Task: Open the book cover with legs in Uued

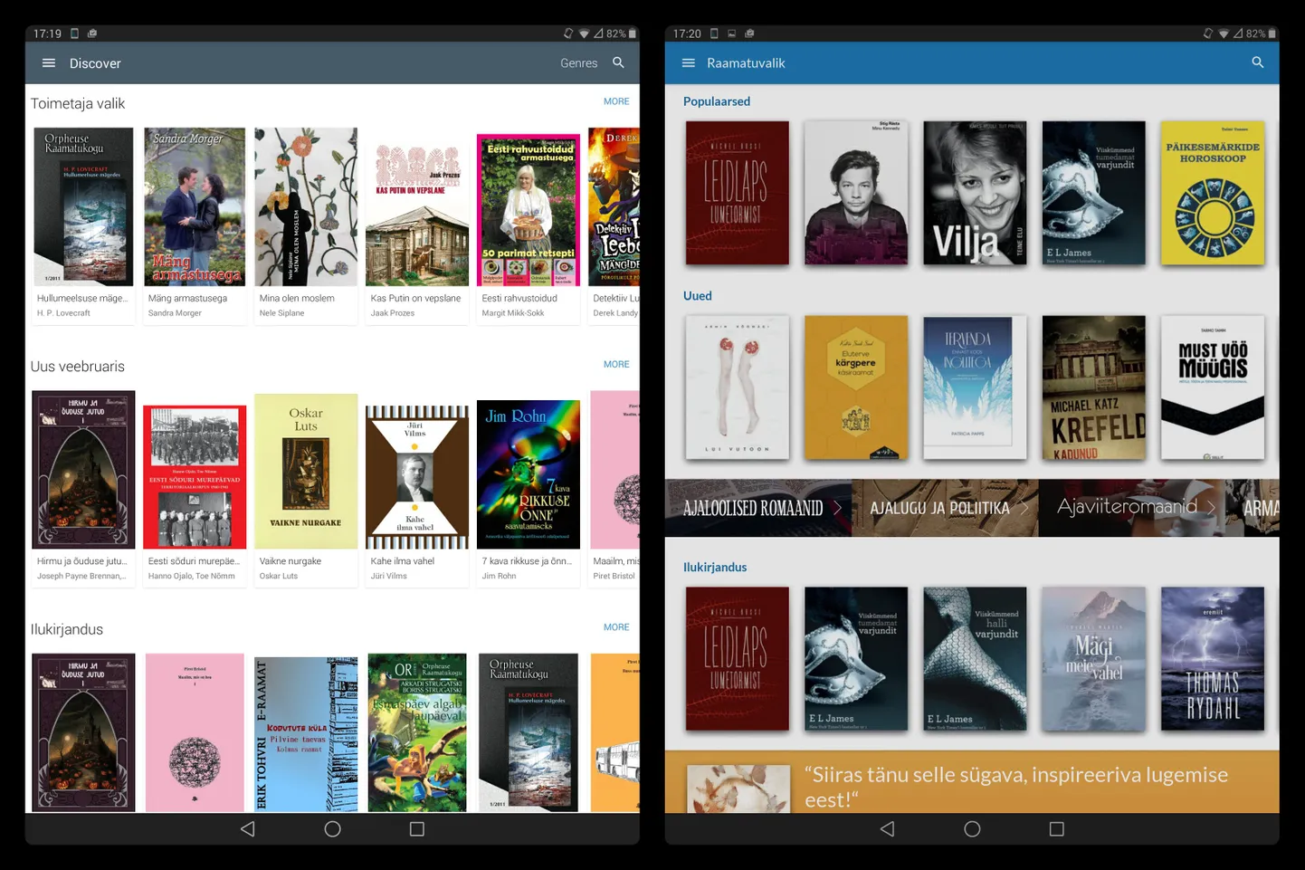Action: (737, 387)
